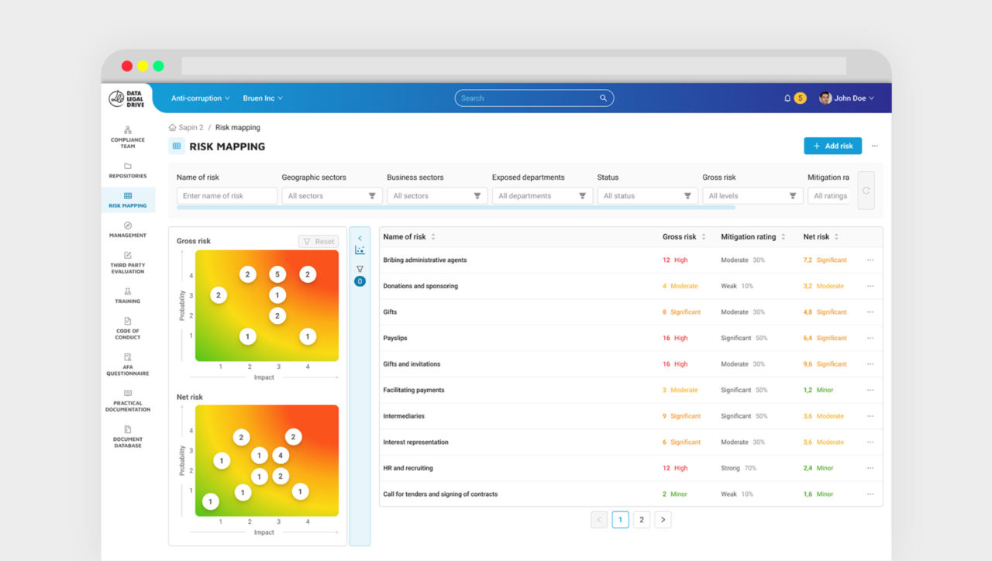Click the Facilitating payments row name
Screen dimensions: 992x561
tap(414, 390)
